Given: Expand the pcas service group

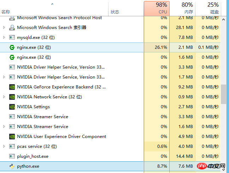Looking at the screenshot, I should click(4, 146).
